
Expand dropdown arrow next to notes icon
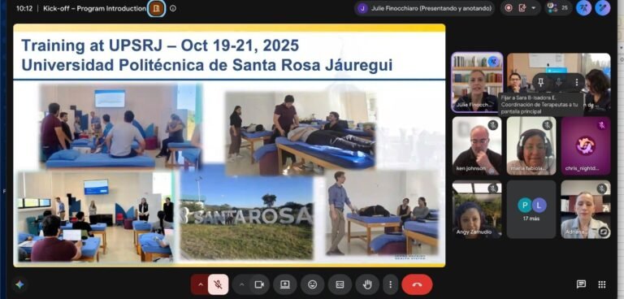click(x=533, y=8)
